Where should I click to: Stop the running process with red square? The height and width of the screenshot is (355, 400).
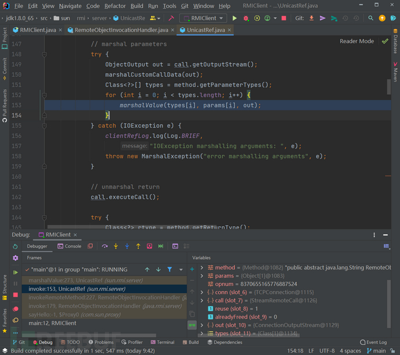tap(283, 18)
